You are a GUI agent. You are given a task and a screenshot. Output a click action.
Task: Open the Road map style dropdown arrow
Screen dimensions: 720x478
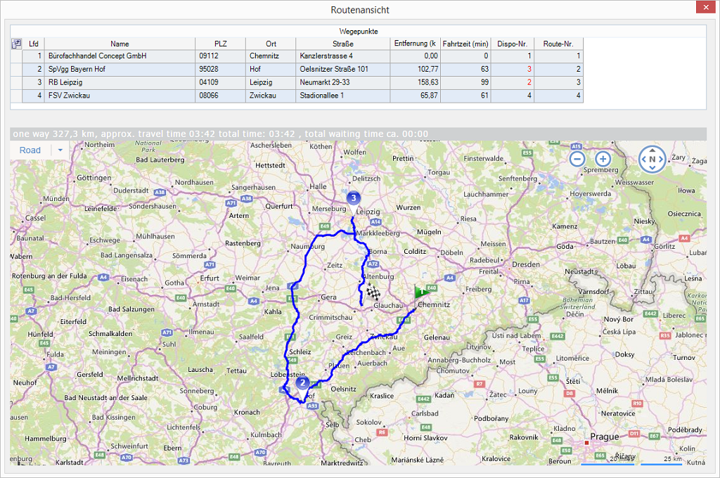click(x=60, y=150)
